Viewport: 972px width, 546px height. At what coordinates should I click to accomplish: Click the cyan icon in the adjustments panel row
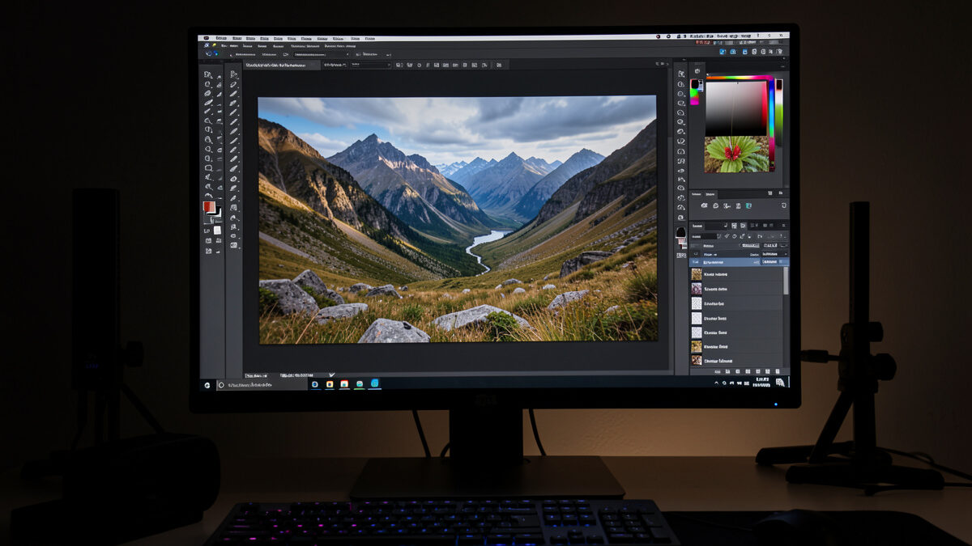click(748, 205)
